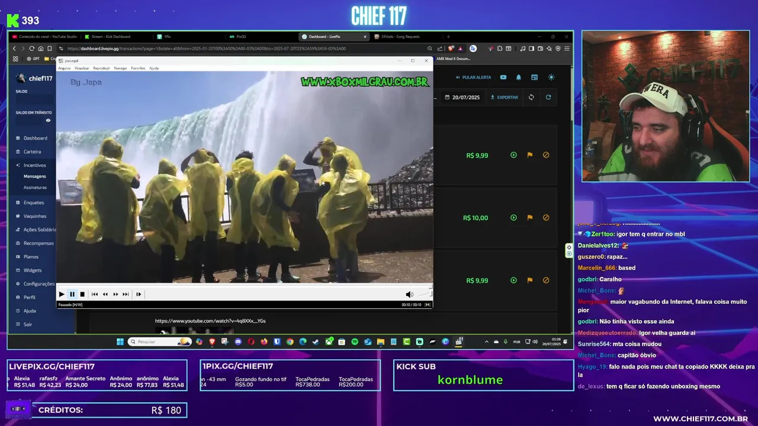
Task: Click the video player volume slider
Action: pos(425,294)
